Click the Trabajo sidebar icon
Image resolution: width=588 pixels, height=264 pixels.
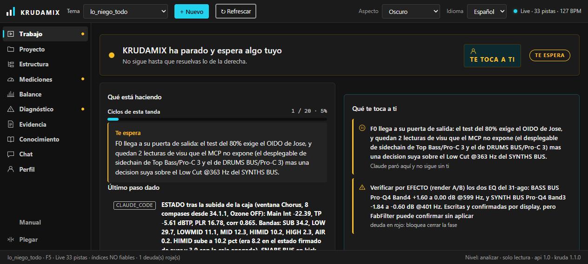pos(11,34)
